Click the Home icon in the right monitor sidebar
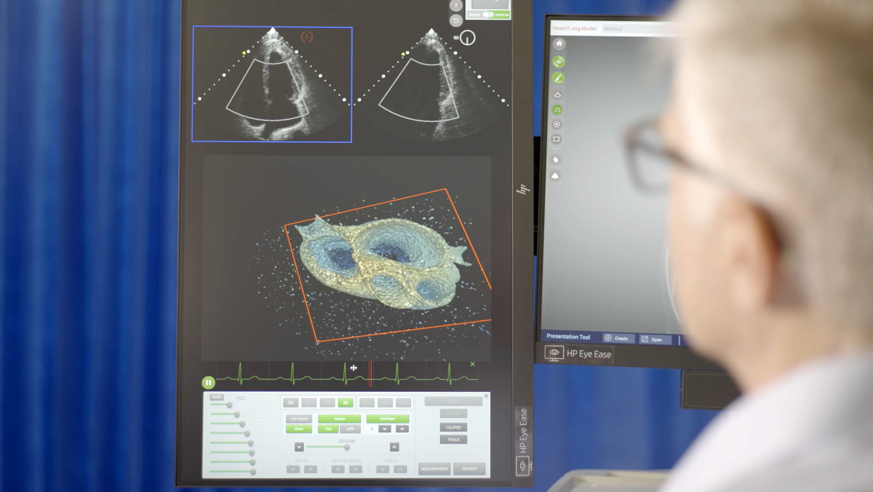Screen dimensions: 873x492 pyautogui.click(x=559, y=44)
